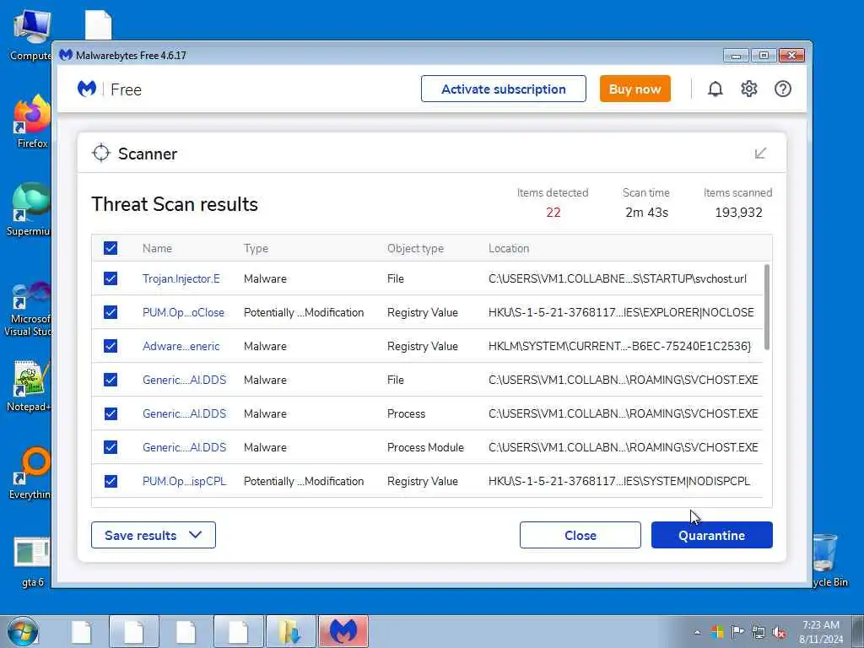This screenshot has height=648, width=864.
Task: Click the Items detected count 22
Action: pos(553,212)
